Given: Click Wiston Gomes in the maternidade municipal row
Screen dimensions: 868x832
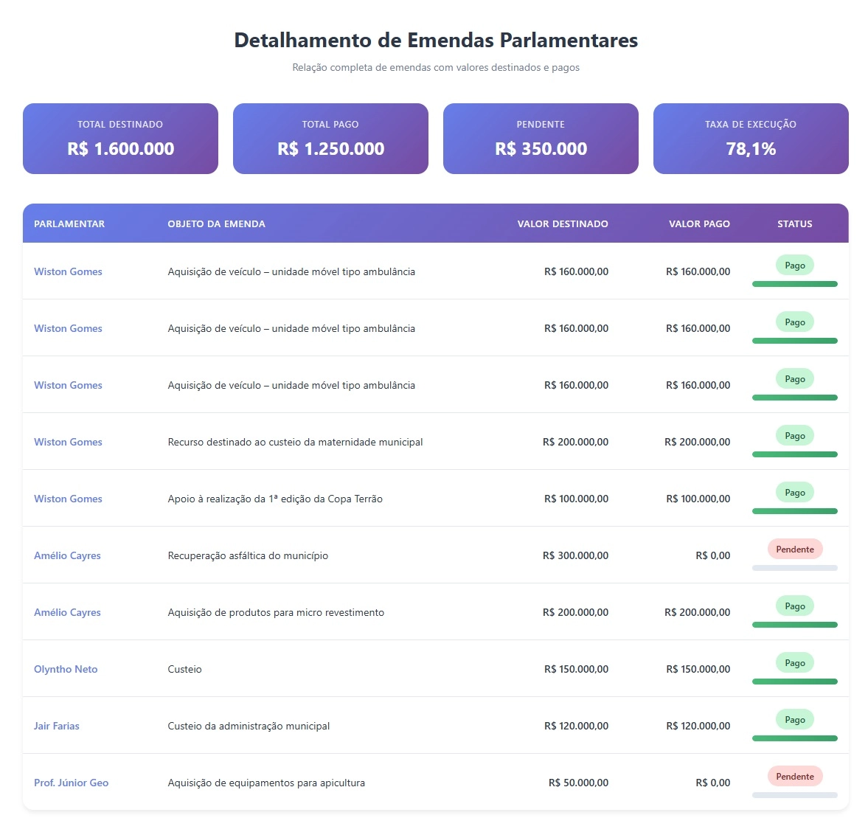Looking at the screenshot, I should (x=68, y=442).
